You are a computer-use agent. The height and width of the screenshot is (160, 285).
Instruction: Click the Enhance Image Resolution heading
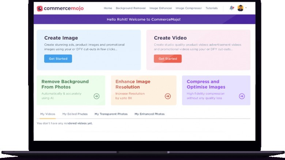click(x=133, y=84)
